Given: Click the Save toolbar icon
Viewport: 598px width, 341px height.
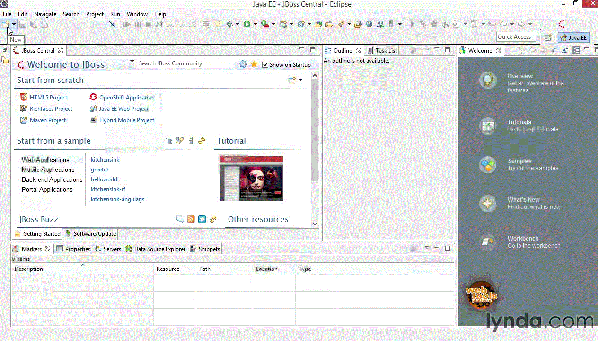Looking at the screenshot, I should click(x=23, y=24).
